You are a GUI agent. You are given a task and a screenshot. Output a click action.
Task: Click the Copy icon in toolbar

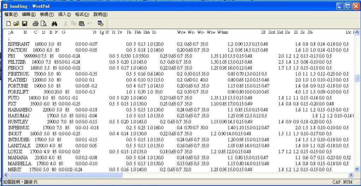73,23
